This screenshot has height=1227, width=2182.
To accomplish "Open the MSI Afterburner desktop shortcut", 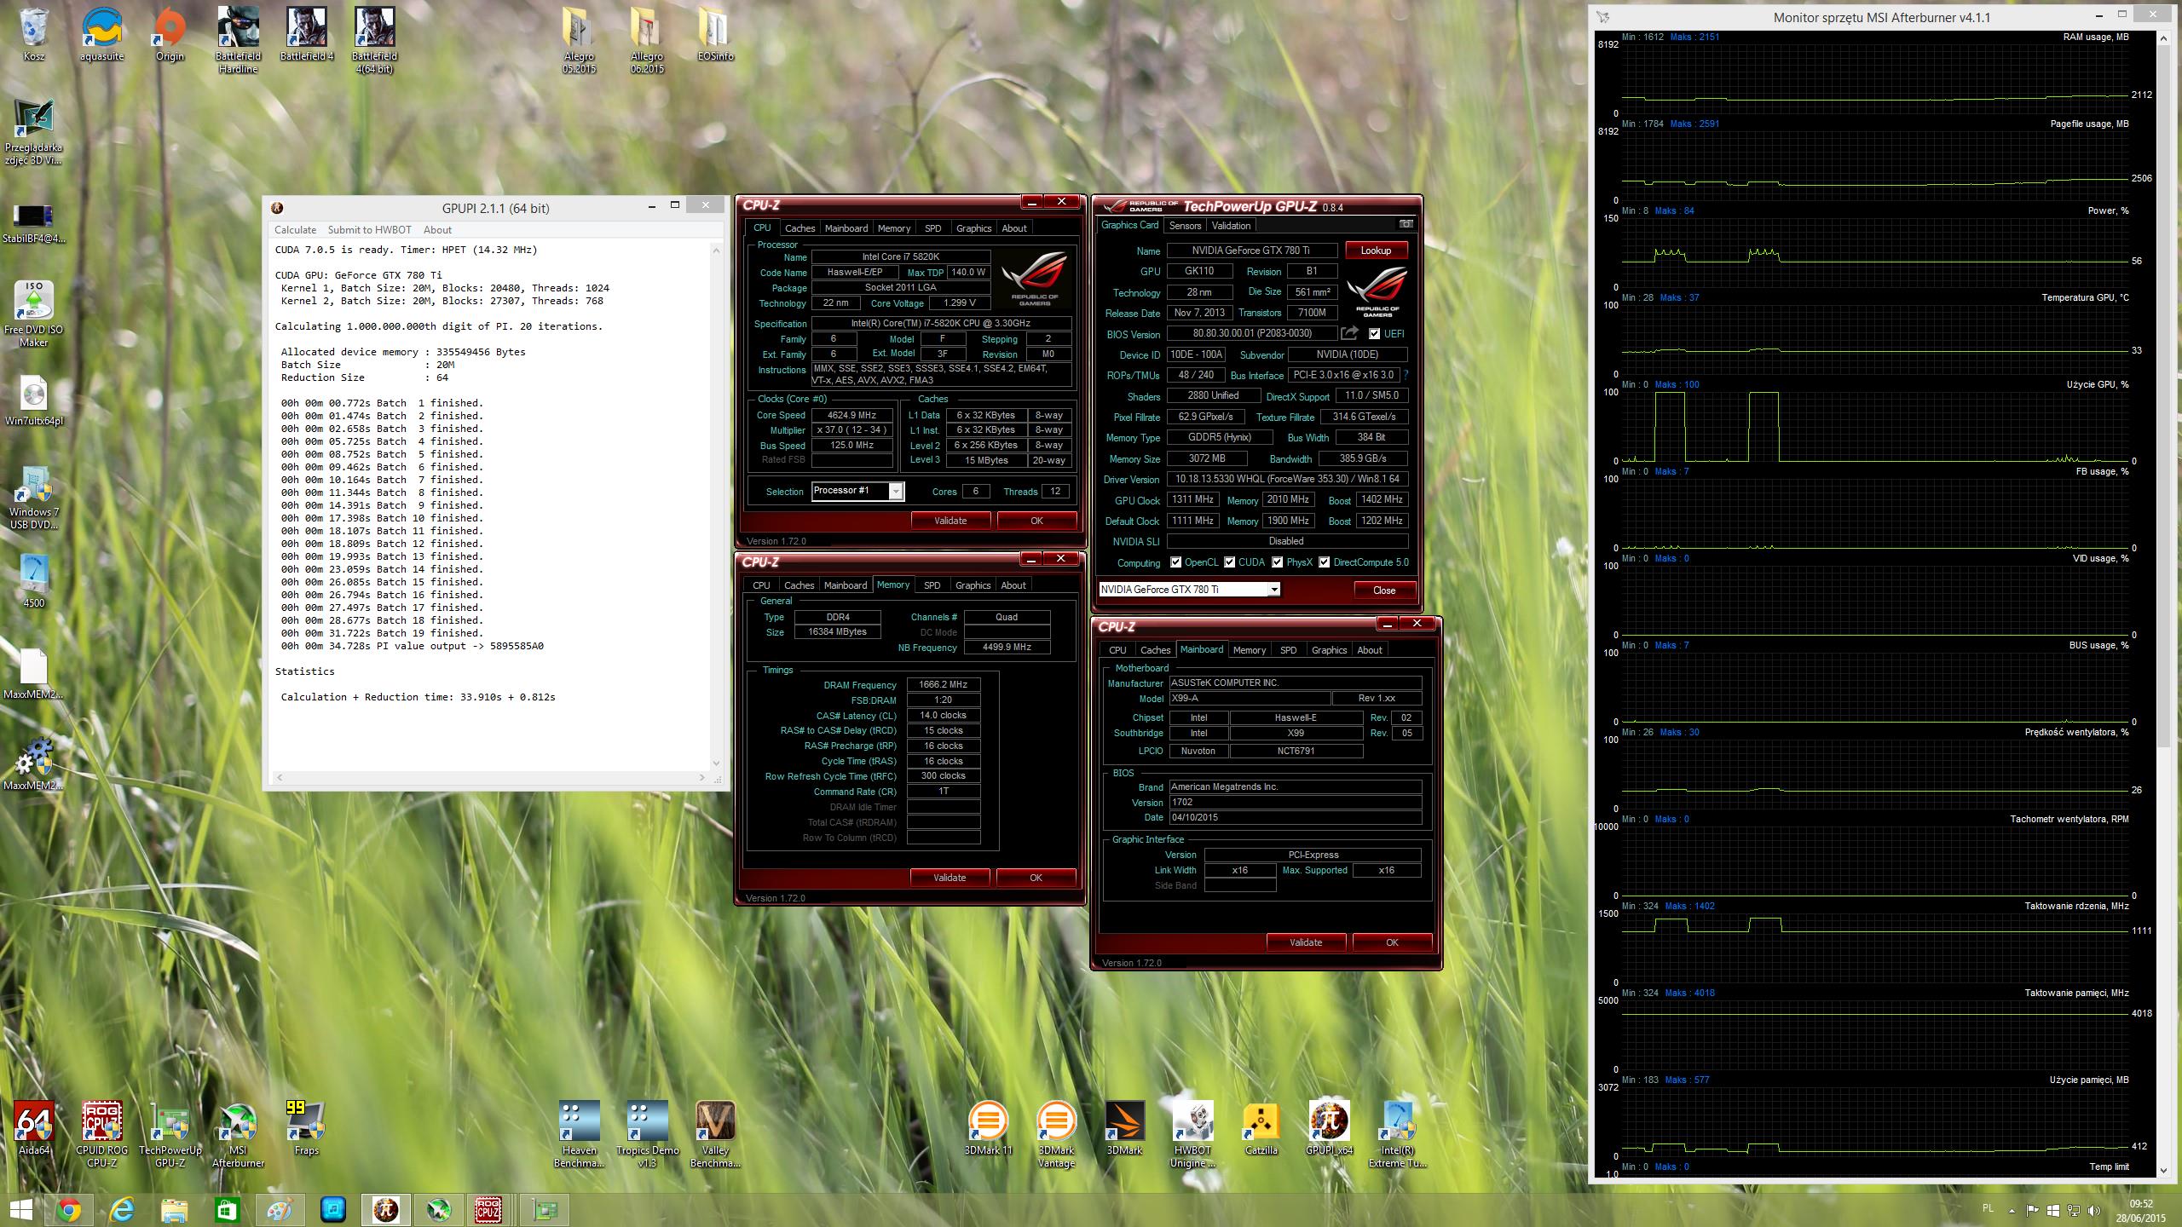I will pos(238,1134).
